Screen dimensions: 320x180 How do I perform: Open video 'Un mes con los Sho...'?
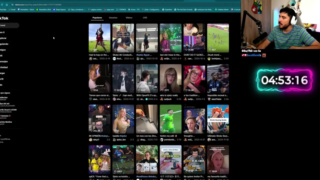pos(147,119)
